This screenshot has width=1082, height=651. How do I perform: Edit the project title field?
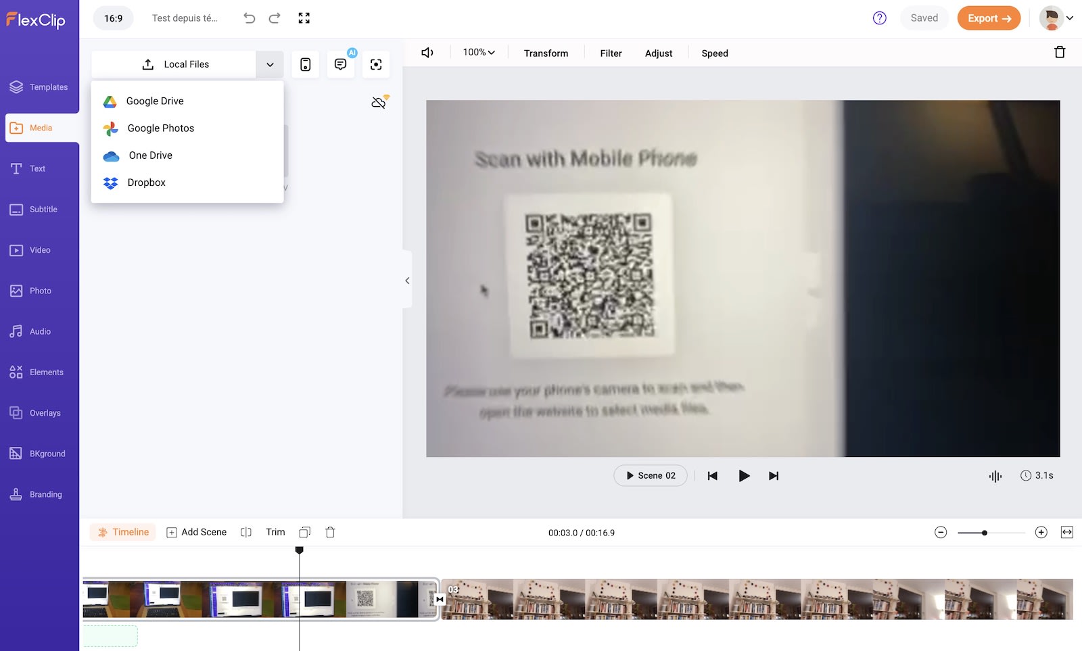point(185,18)
